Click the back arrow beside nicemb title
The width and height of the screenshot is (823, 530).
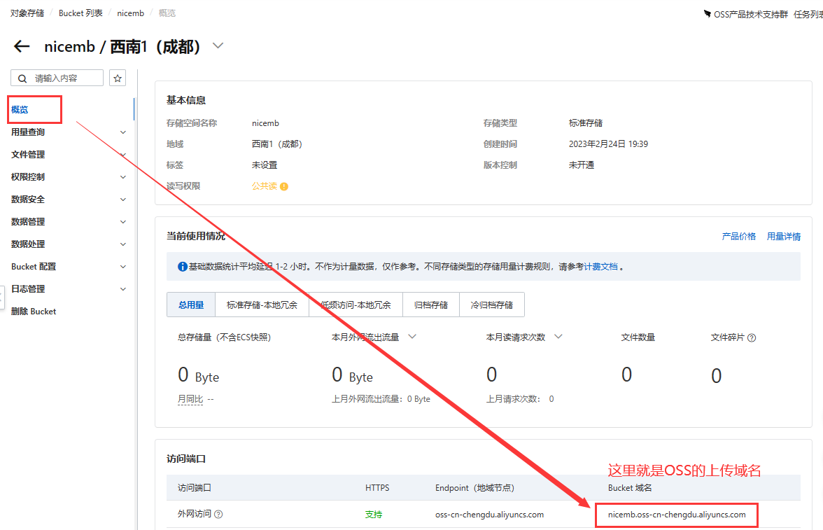(22, 47)
